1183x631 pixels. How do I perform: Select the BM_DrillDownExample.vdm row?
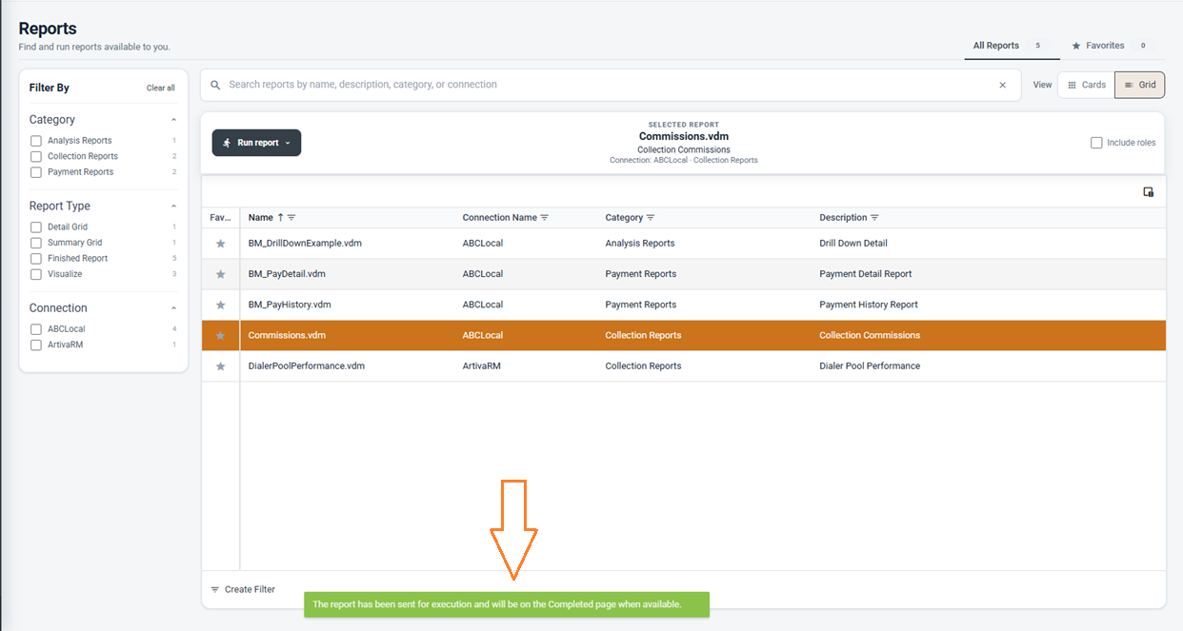coord(684,244)
